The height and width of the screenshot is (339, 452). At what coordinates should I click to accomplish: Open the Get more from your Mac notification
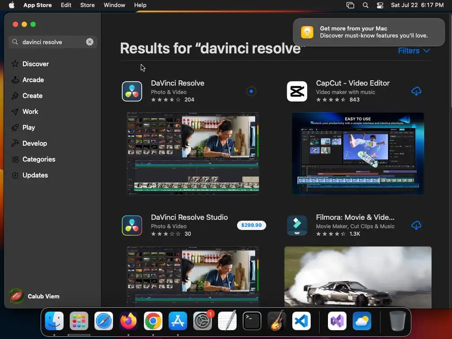click(369, 32)
